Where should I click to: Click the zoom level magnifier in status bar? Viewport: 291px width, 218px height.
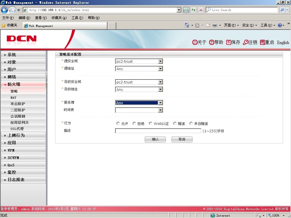click(270, 215)
